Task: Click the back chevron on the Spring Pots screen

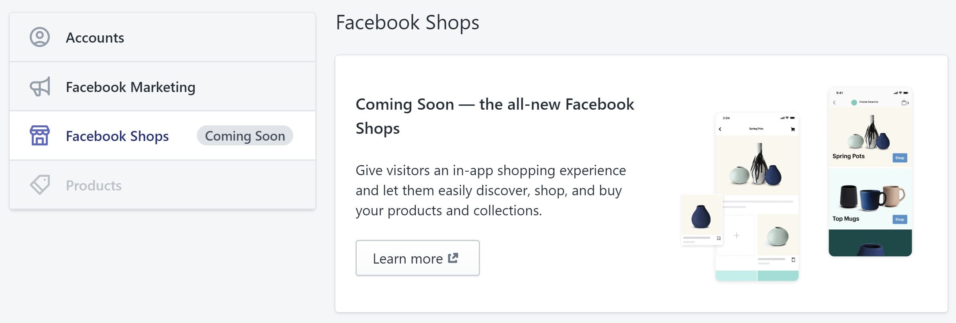Action: pyautogui.click(x=720, y=129)
